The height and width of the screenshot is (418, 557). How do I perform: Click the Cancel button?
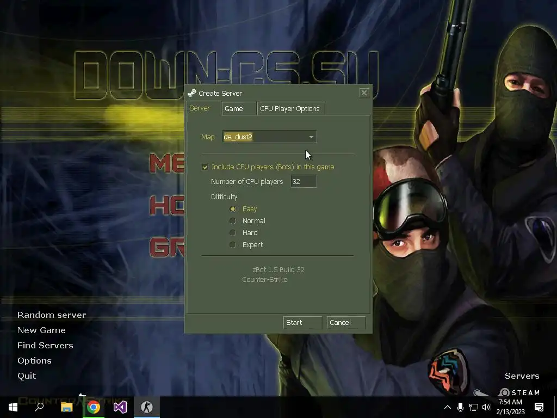click(346, 322)
